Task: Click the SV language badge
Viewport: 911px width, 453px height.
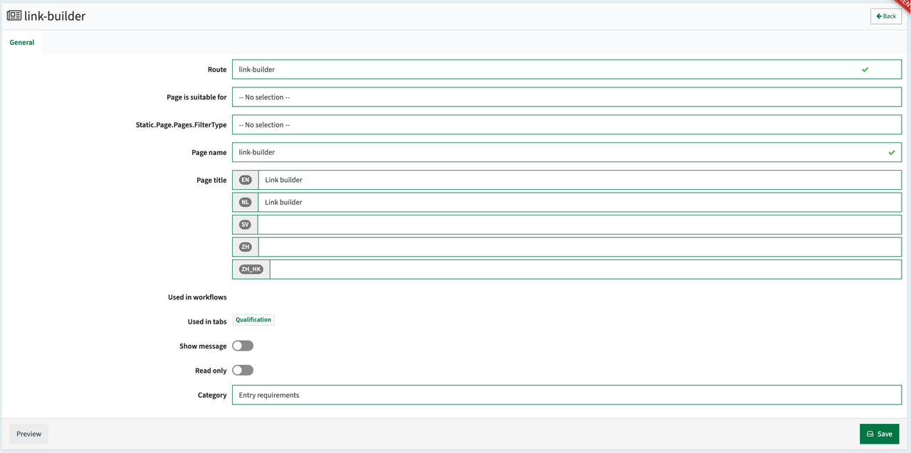Action: pos(246,225)
